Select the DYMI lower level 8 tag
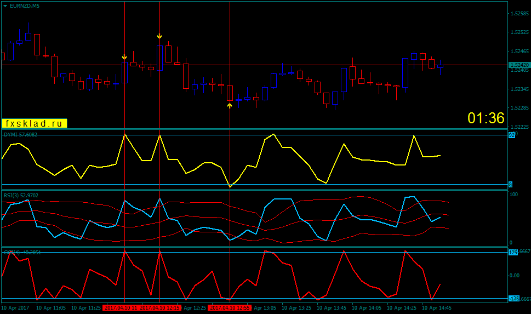The height and width of the screenshot is (314, 531). point(510,185)
